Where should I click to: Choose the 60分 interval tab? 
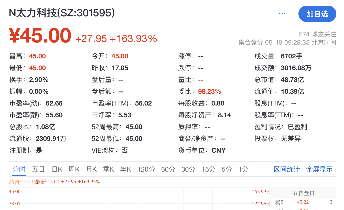tap(168, 169)
